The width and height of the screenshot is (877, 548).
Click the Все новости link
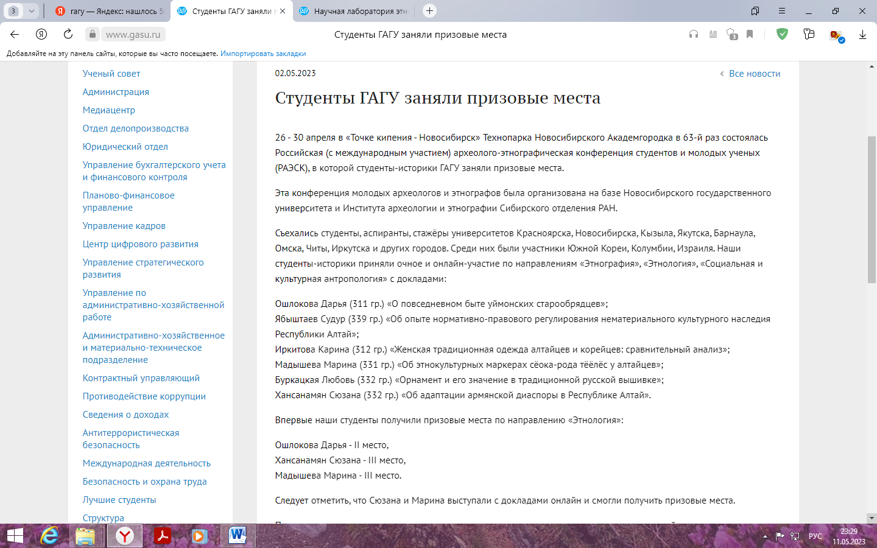(754, 74)
